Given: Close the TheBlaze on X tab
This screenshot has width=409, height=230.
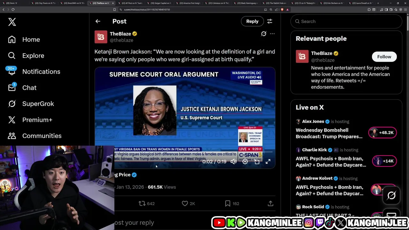Looking at the screenshot, I should (113, 3).
